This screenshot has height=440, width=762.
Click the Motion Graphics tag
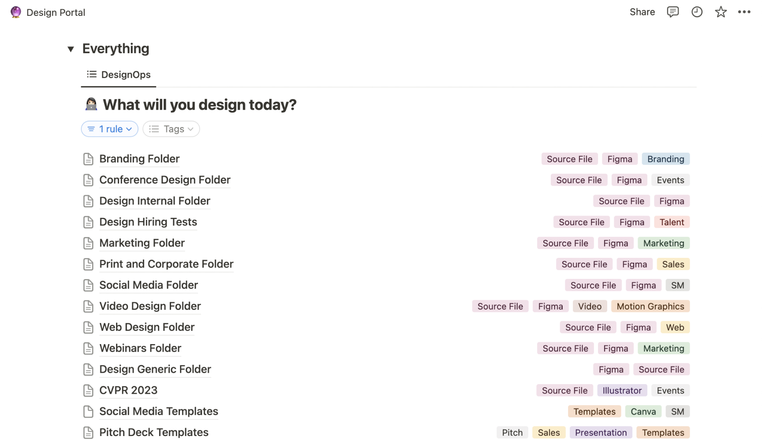coord(650,306)
